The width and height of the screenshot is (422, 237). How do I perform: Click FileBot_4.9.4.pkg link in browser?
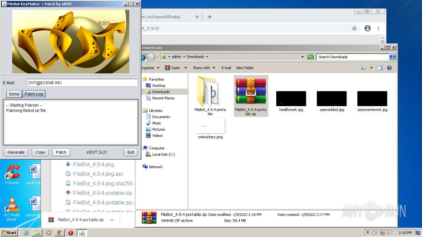click(x=94, y=164)
